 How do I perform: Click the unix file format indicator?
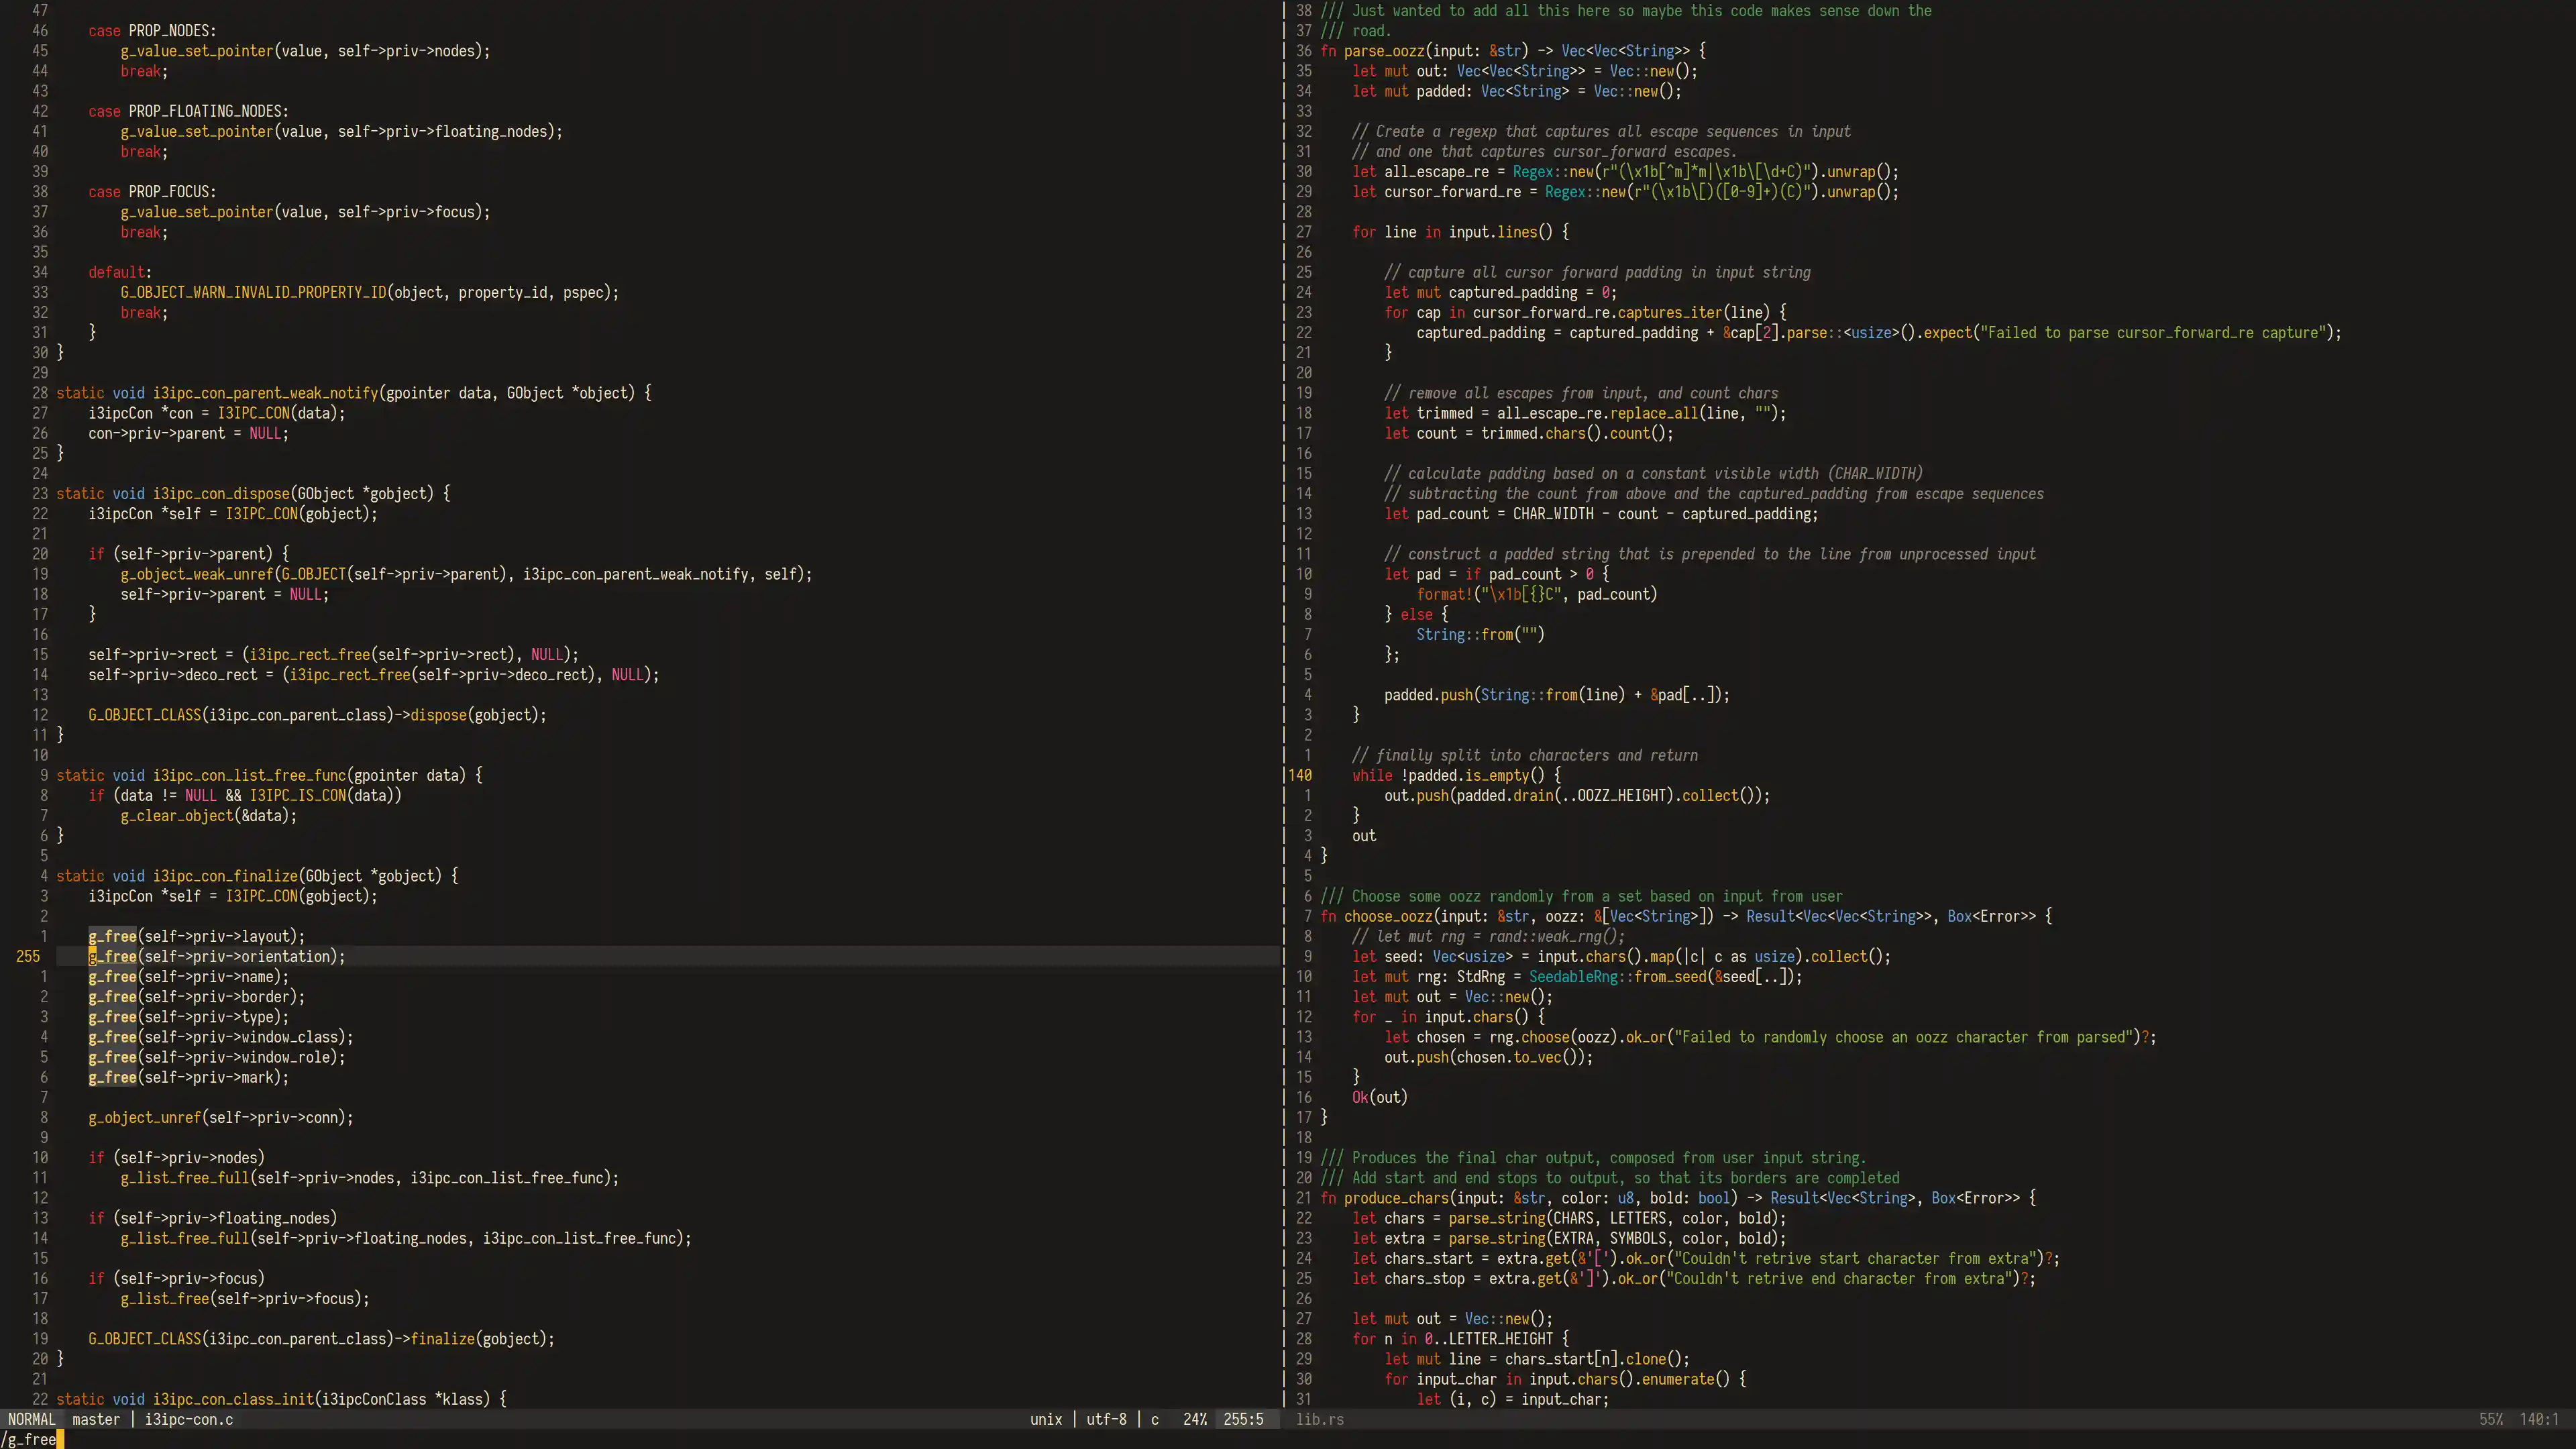point(1046,1419)
